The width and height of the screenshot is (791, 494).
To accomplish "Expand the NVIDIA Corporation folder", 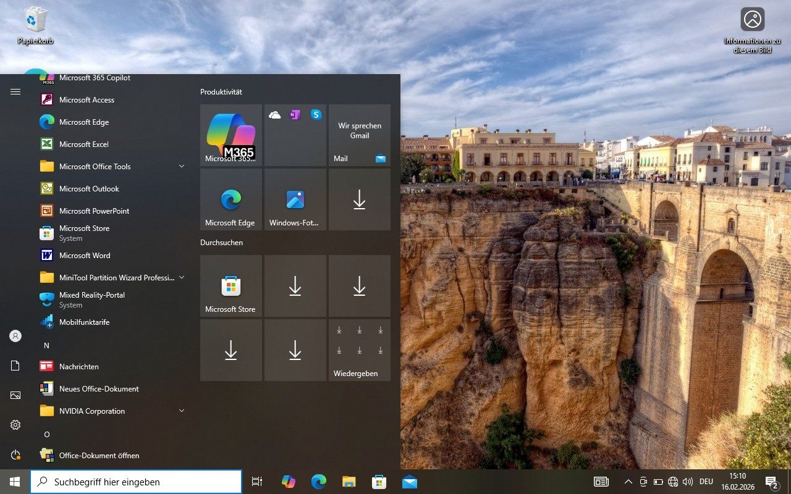I will pyautogui.click(x=112, y=411).
